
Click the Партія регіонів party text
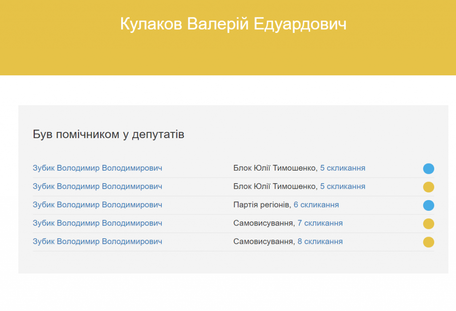pos(261,205)
